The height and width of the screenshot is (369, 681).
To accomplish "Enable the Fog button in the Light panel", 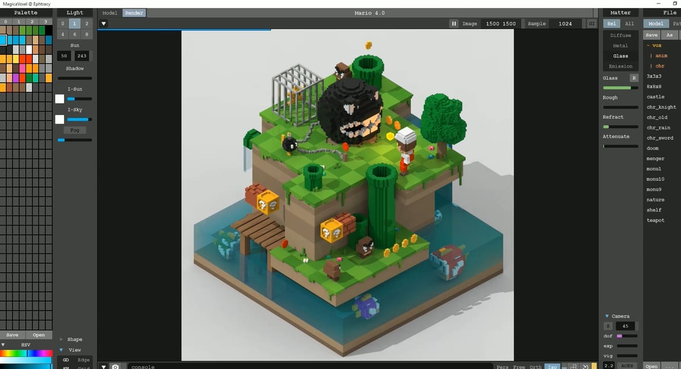I will click(x=75, y=130).
